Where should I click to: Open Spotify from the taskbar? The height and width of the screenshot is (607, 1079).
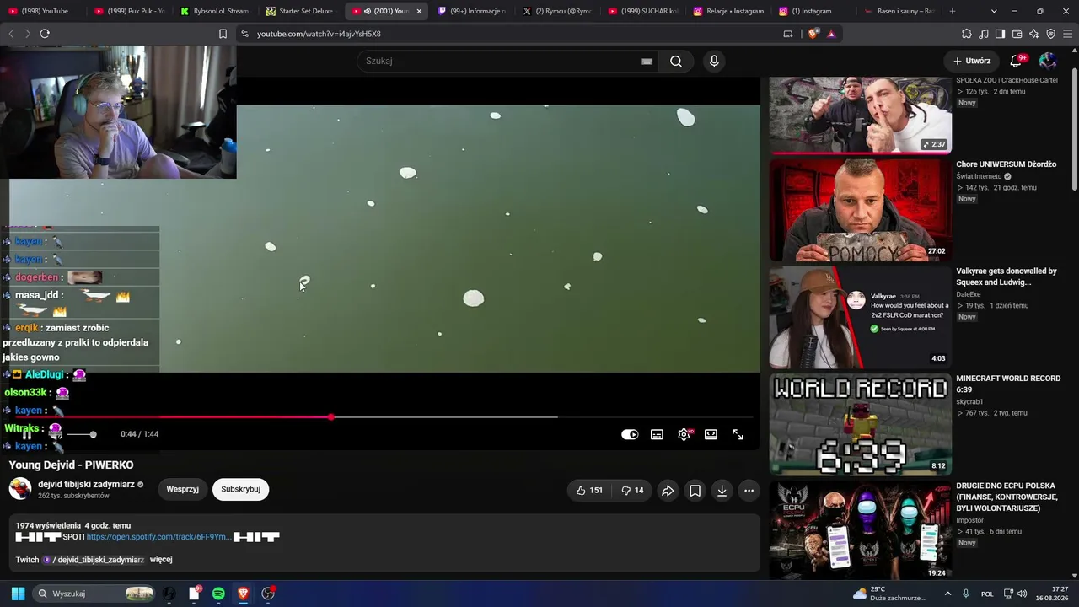(x=218, y=594)
